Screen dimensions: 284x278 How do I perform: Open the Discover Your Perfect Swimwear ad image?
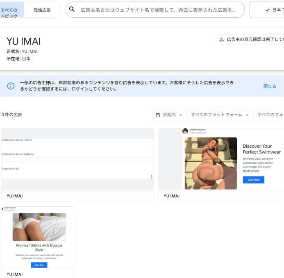tap(211, 163)
